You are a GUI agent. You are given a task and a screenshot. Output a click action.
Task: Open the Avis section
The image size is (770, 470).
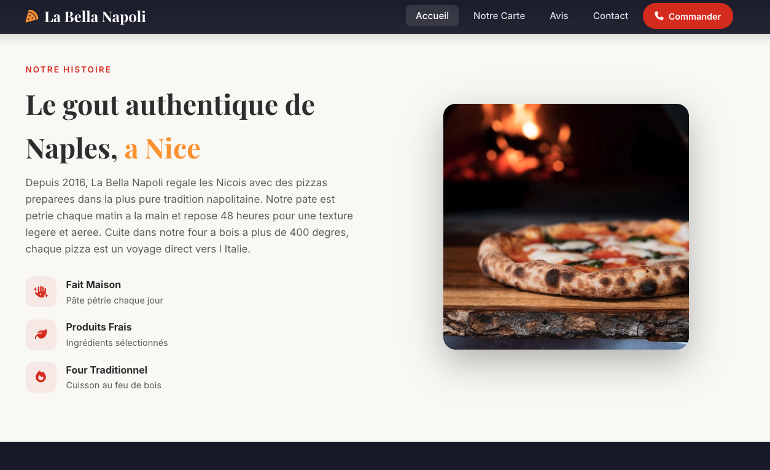click(x=559, y=16)
